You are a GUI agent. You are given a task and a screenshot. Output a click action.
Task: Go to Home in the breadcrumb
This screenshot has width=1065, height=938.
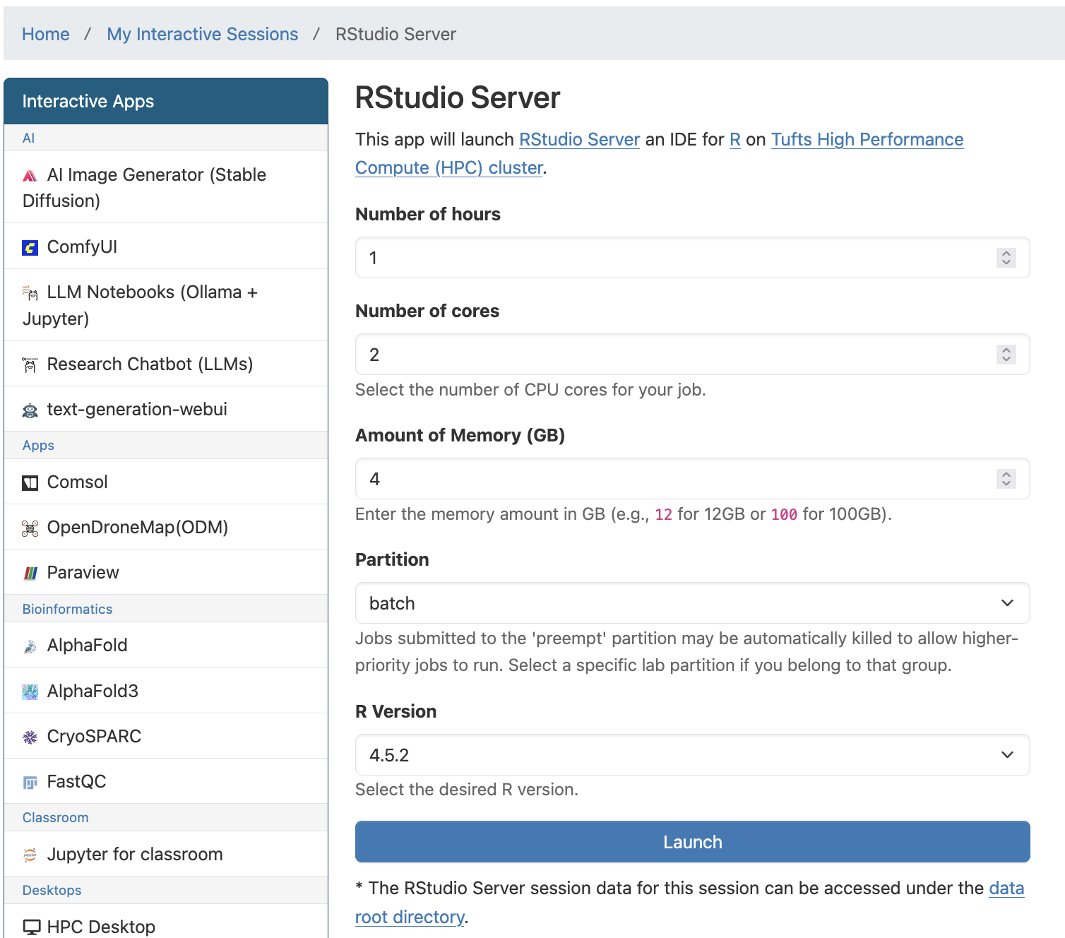tap(45, 34)
